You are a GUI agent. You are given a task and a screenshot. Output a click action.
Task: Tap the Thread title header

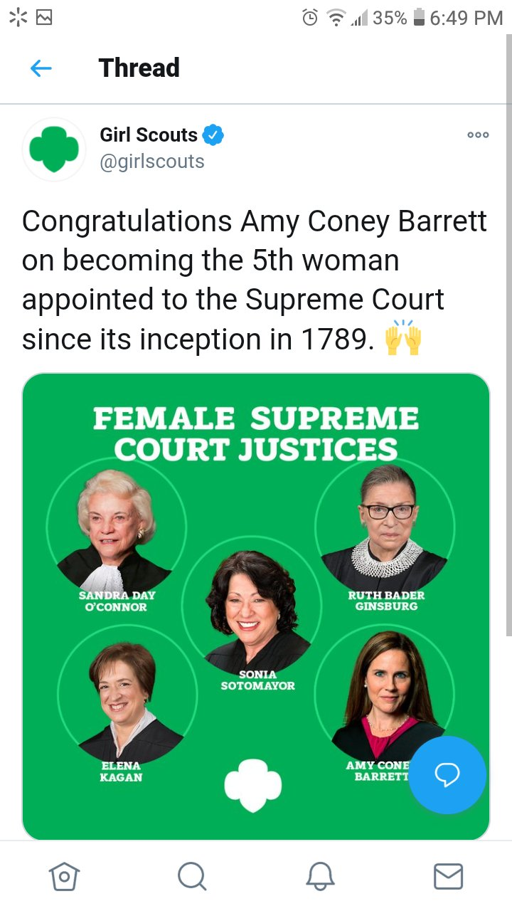[139, 68]
